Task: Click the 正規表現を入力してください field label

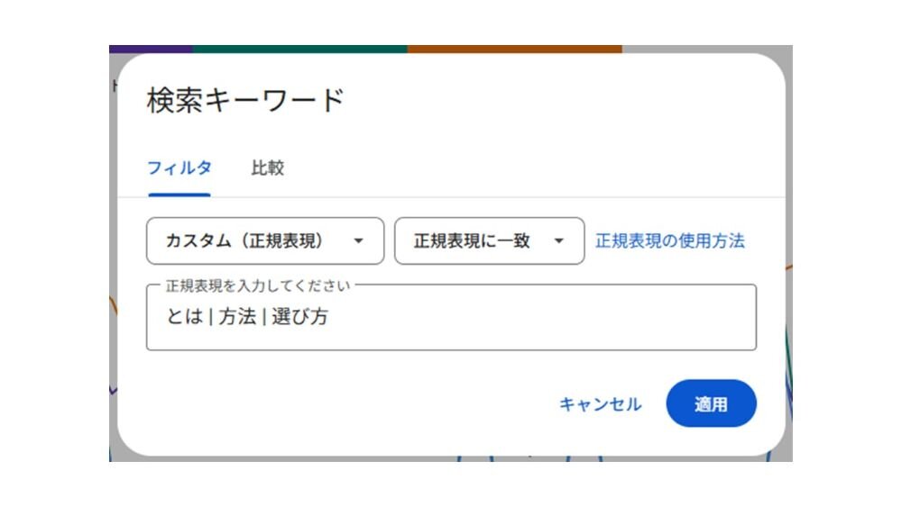Action: tap(257, 285)
